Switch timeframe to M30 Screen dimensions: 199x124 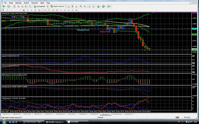pyautogui.click(x=57, y=10)
